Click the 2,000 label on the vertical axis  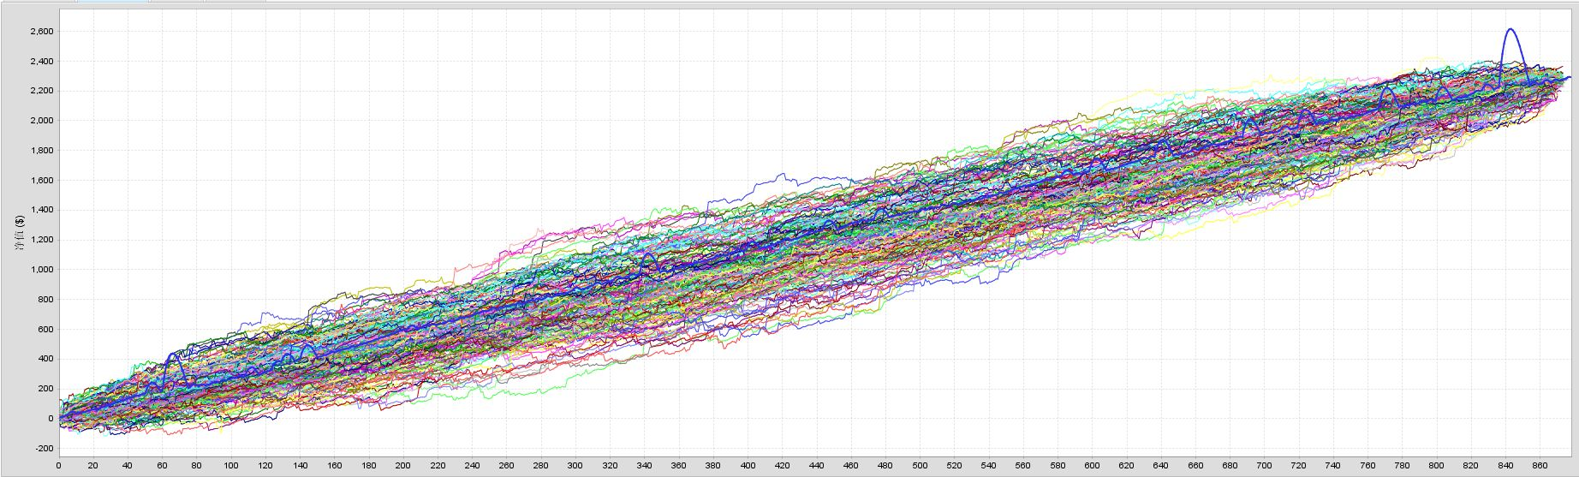(41, 121)
